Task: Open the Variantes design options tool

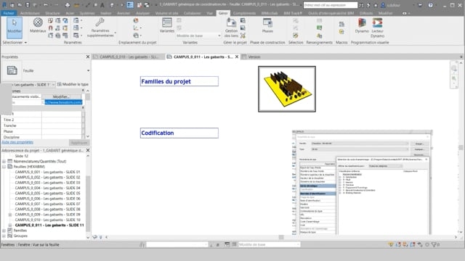Action: click(167, 25)
